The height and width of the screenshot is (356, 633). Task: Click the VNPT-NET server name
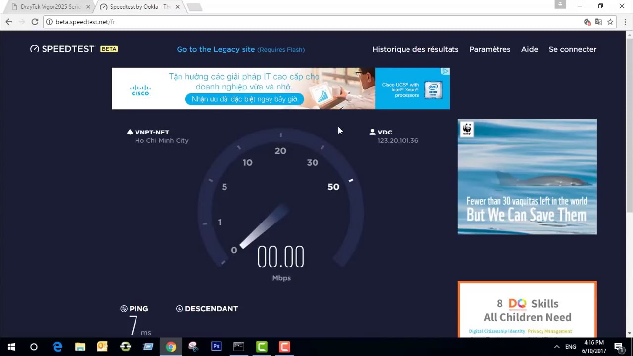pyautogui.click(x=152, y=132)
